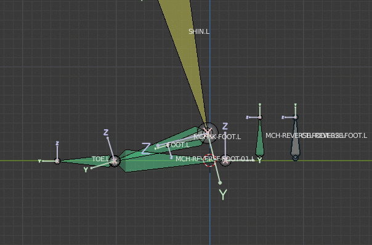Screen dimensions: 372x245
Task: Click the large Z axis label near FOOT.L
Action: pos(146,148)
